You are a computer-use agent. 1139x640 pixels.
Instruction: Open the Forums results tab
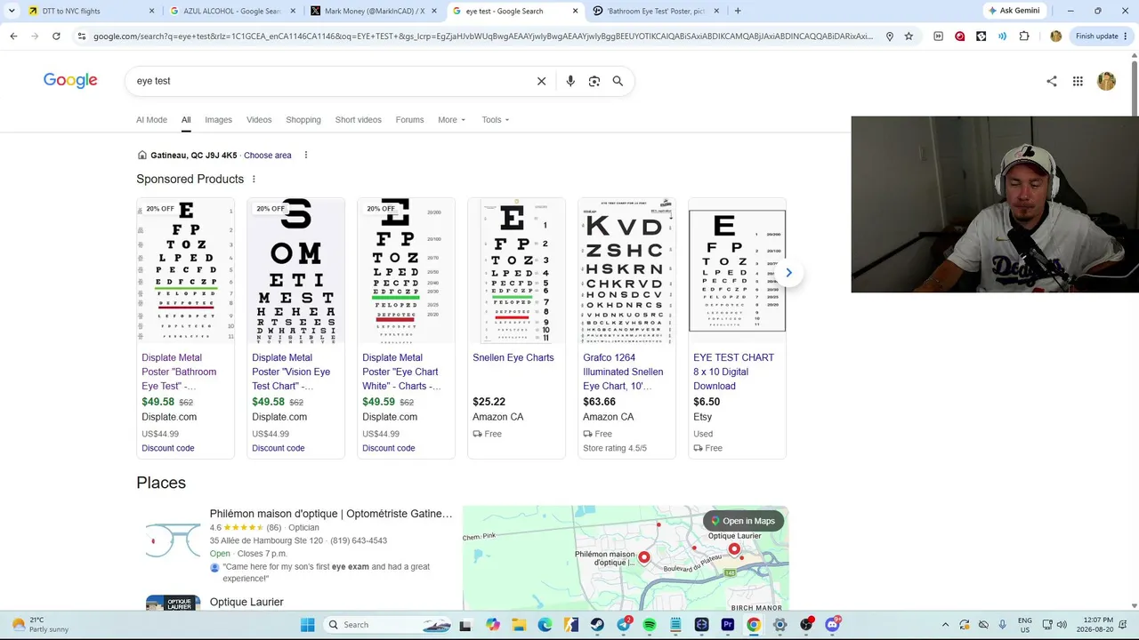(x=409, y=120)
